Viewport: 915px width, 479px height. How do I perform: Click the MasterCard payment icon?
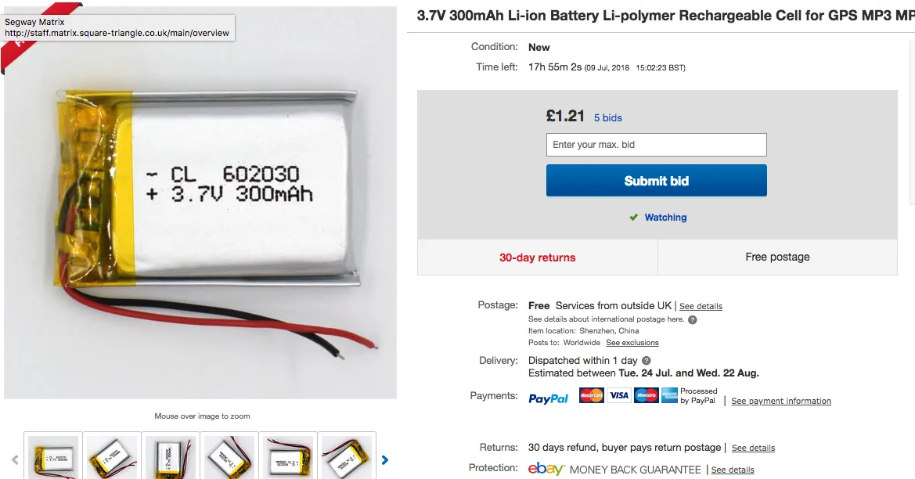point(591,395)
